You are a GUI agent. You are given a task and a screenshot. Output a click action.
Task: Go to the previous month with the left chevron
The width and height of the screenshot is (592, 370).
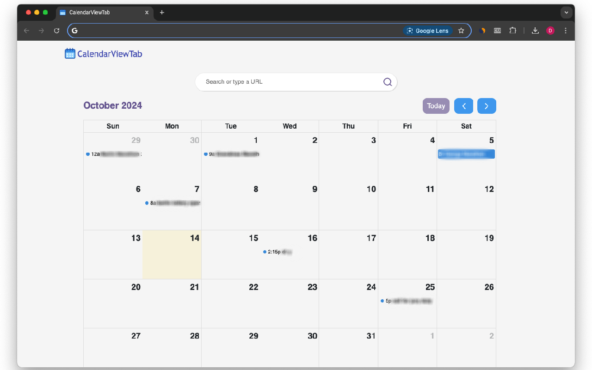click(463, 106)
